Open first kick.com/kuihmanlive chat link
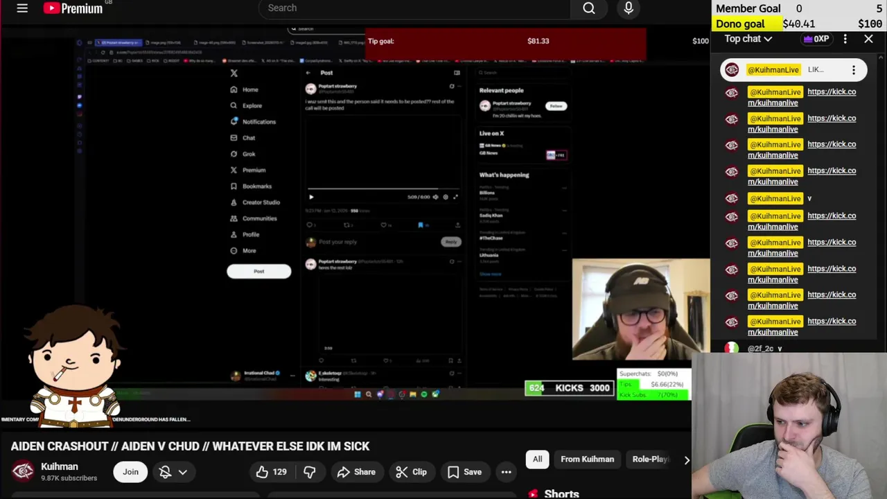This screenshot has height=499, width=887. 802,97
